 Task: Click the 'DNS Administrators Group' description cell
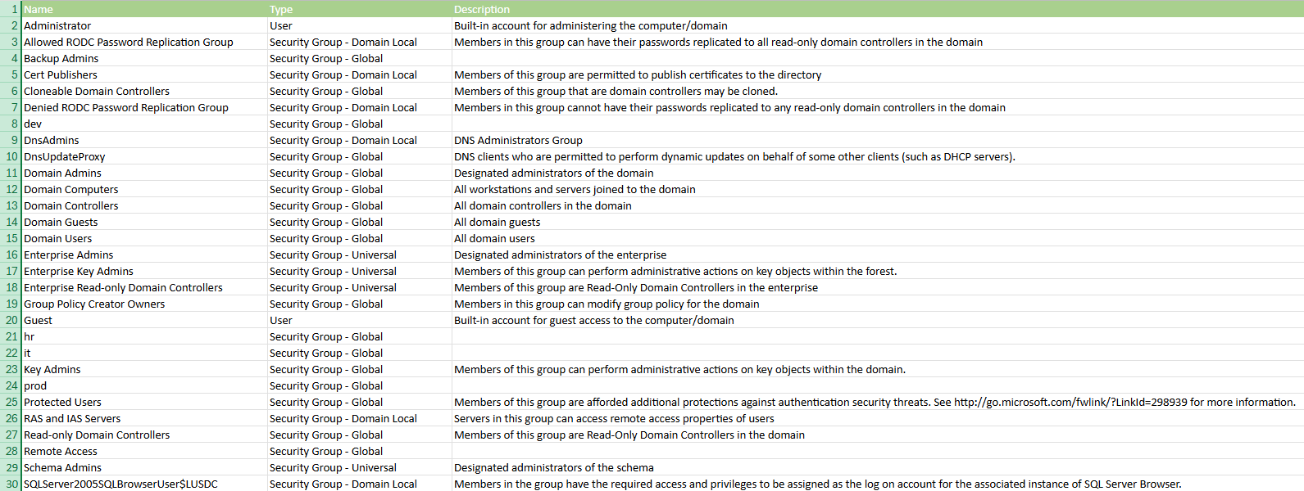(x=877, y=140)
